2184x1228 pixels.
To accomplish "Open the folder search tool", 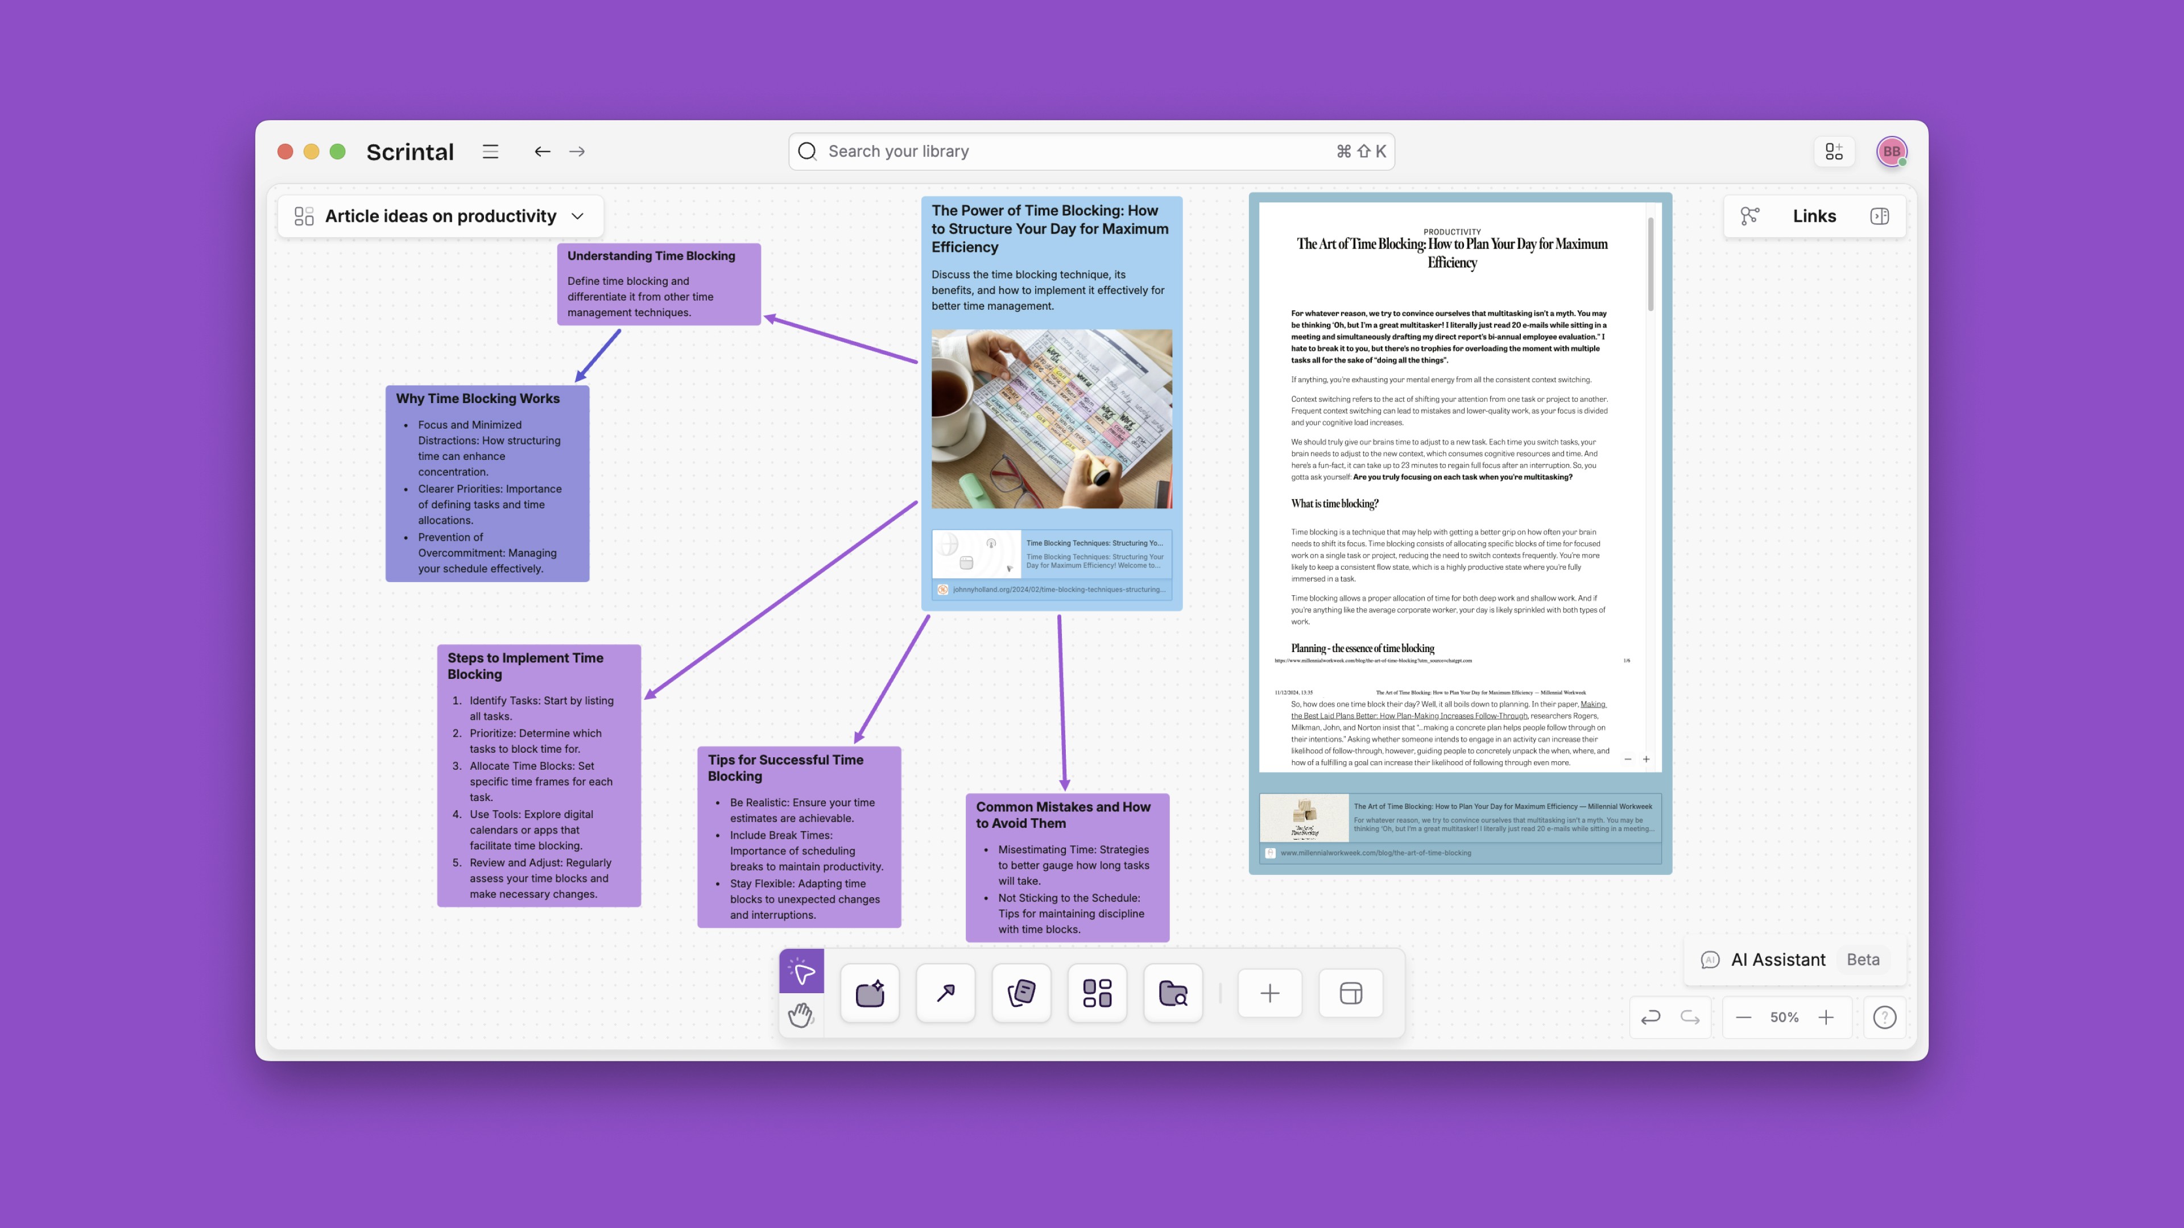I will 1173,993.
